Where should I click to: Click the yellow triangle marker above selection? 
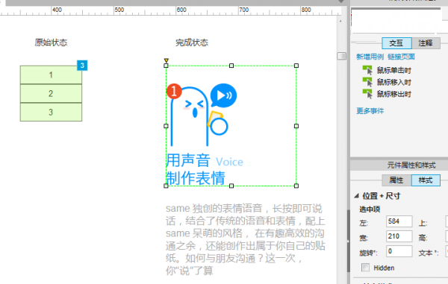167,60
